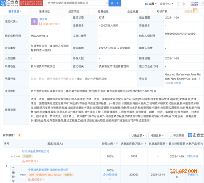Sort by 持股比例 column header
The width and height of the screenshot is (204, 183).
[108, 144]
